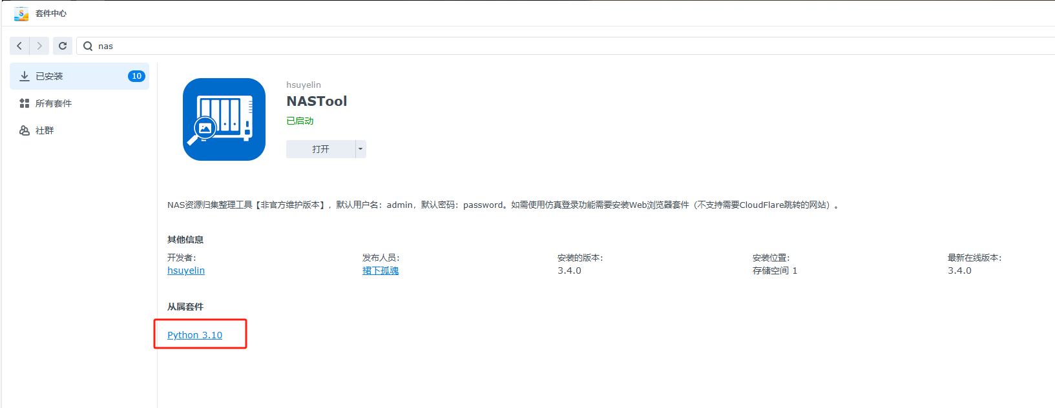Click the Package Center app icon in title bar
The image size is (1055, 408).
(21, 14)
